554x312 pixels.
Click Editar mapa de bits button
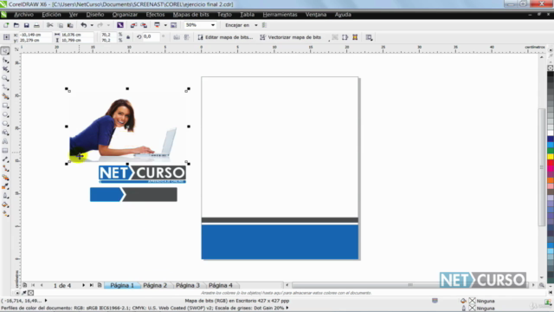click(225, 37)
